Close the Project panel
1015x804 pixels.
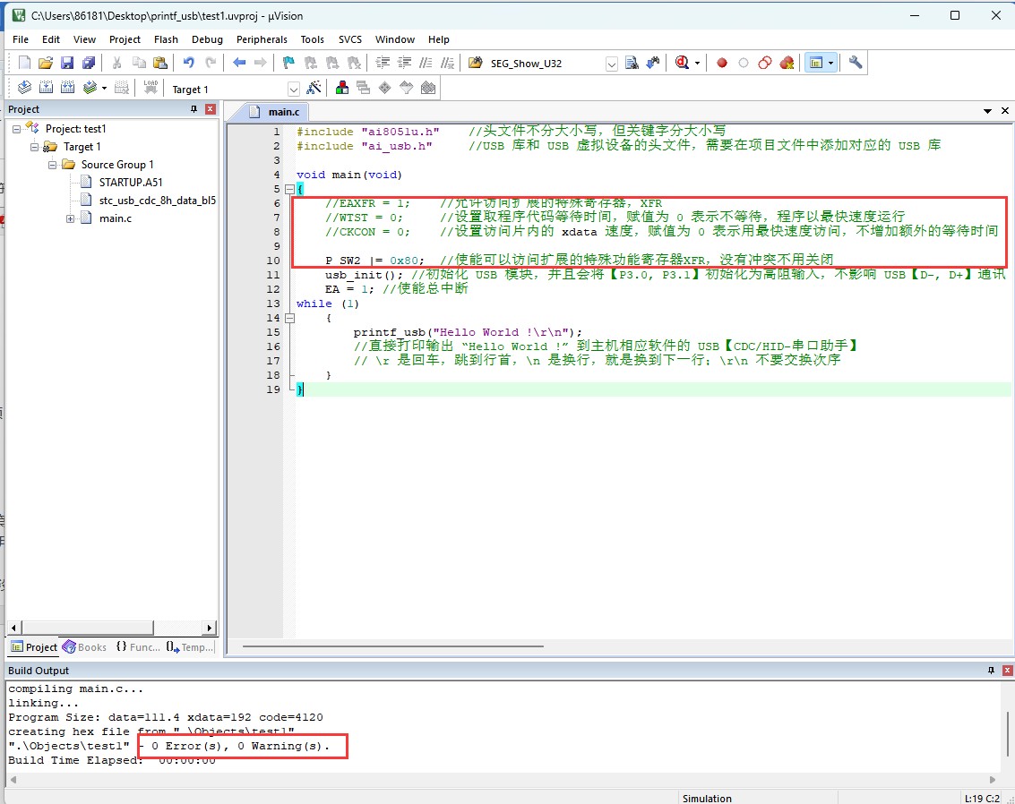(210, 109)
